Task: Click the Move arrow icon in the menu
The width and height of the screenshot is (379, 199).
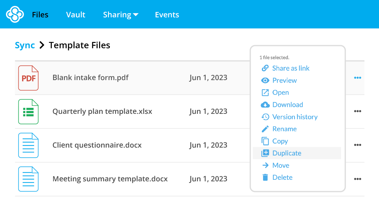Action: click(265, 165)
